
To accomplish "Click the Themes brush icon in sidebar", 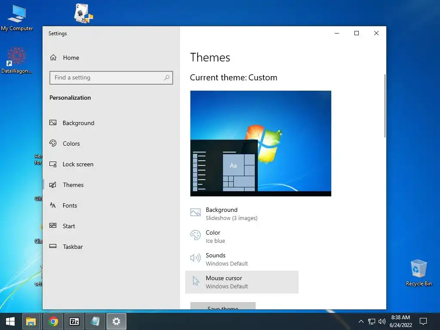I will coord(53,185).
